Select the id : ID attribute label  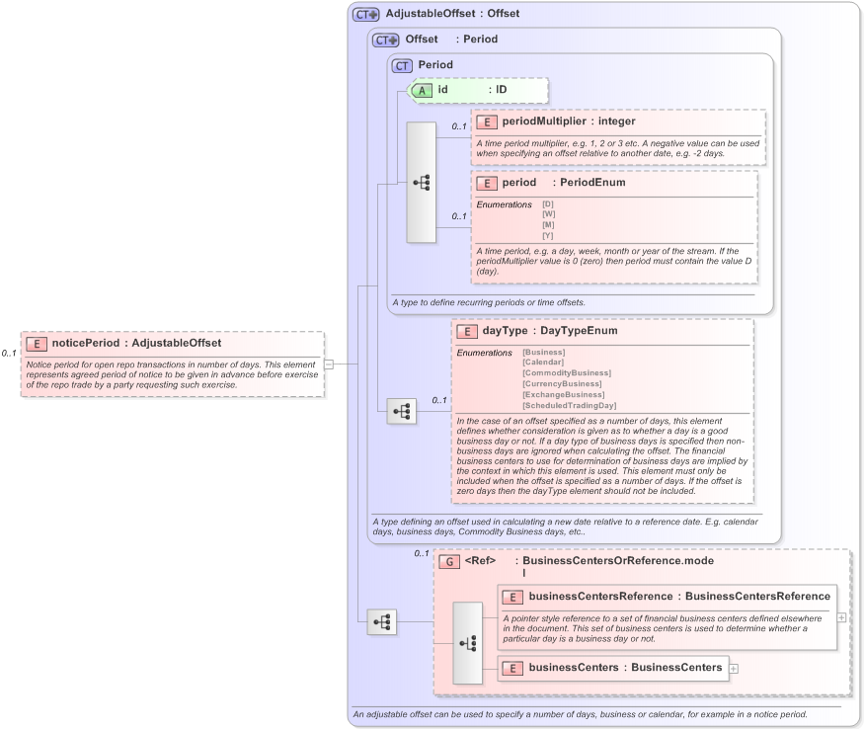click(472, 89)
